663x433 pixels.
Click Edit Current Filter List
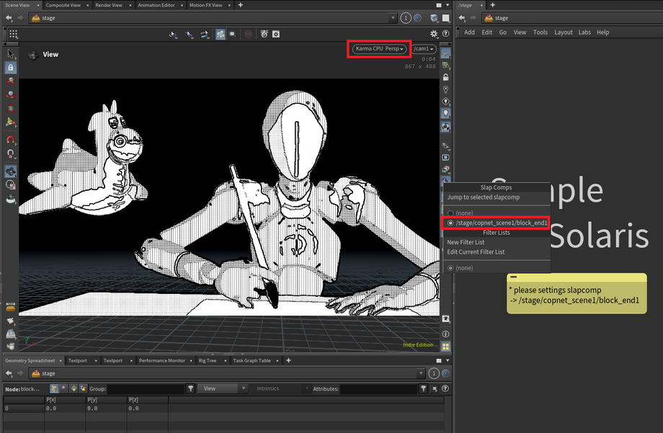[x=476, y=252]
